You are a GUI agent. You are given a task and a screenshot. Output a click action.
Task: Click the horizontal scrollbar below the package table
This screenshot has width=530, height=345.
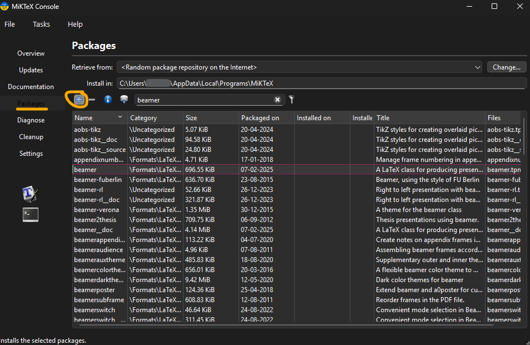(x=286, y=325)
